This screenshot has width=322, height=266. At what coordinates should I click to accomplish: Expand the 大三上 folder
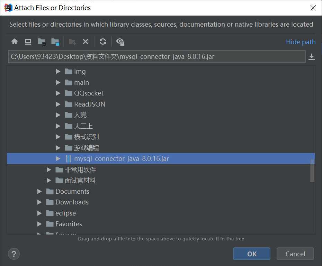click(x=58, y=126)
